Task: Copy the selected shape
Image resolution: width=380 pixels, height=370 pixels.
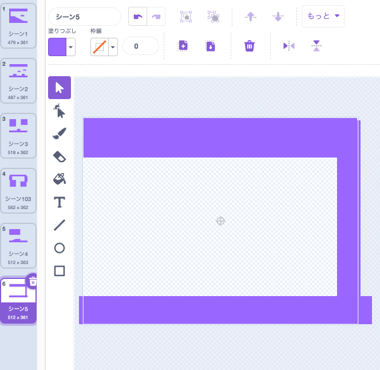Action: (x=183, y=46)
